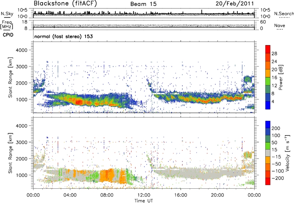
Task: Pick power colorbar segment between 20 and 24
Action: (268, 65)
